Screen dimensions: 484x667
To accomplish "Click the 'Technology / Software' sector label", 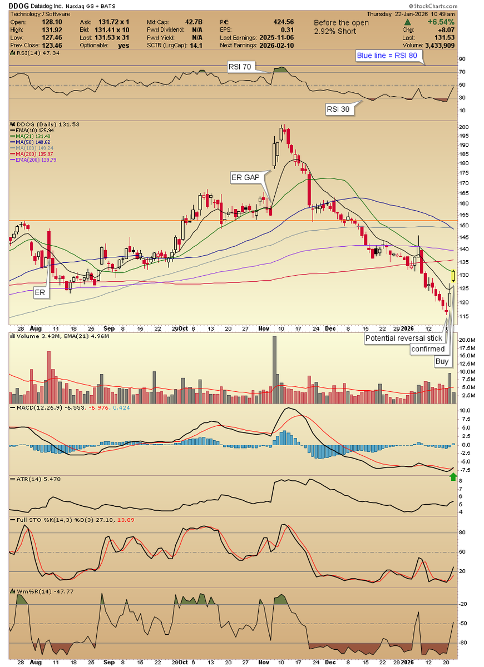I will click(x=40, y=13).
